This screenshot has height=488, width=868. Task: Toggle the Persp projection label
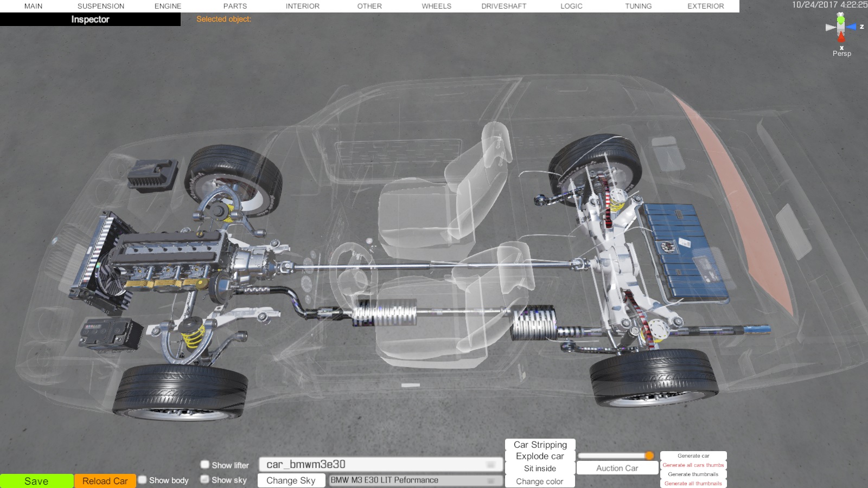(x=841, y=54)
